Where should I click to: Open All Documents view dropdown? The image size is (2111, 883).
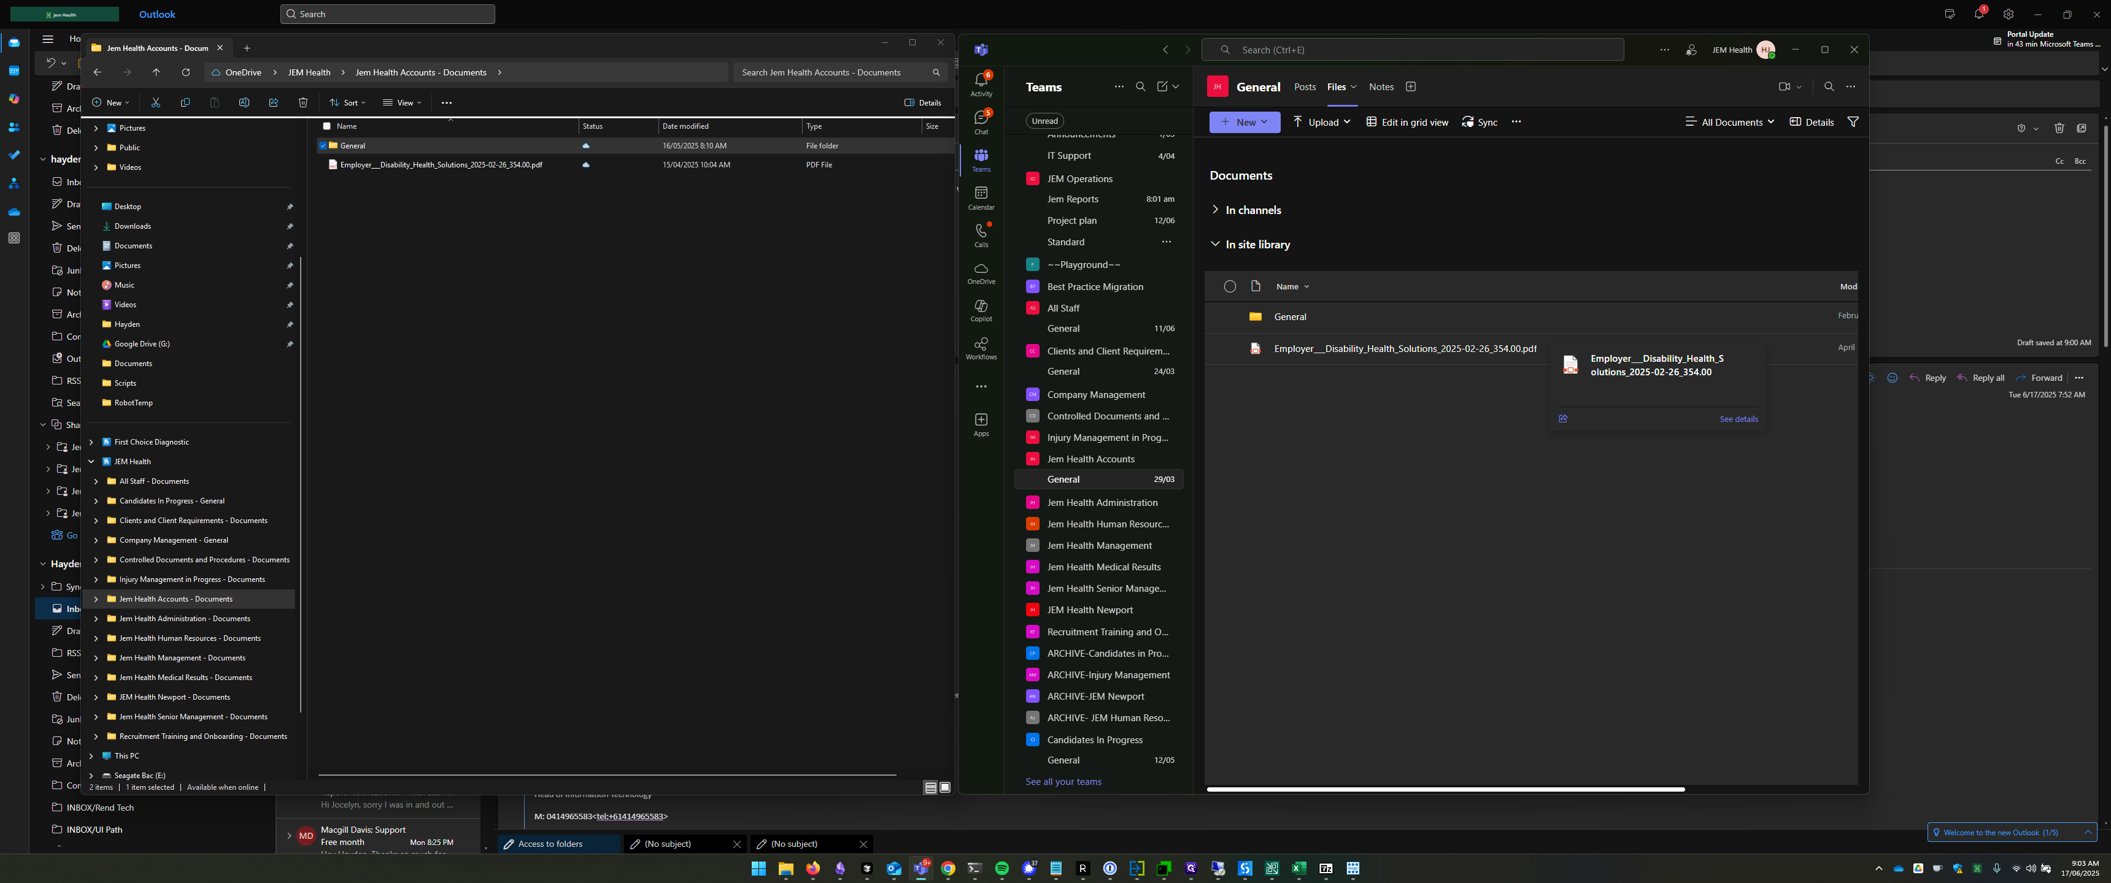coord(1730,122)
